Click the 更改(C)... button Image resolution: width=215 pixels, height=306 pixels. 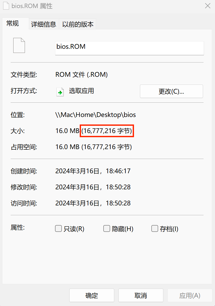coord(171,91)
